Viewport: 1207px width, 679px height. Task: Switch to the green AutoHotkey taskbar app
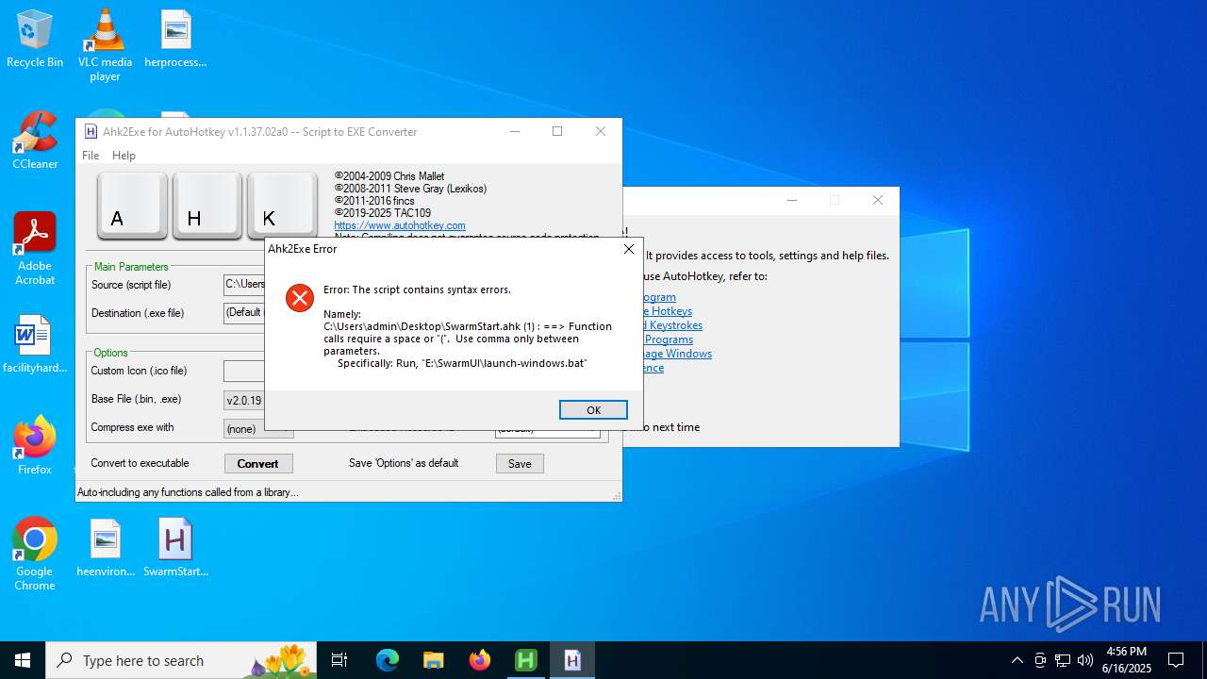click(x=525, y=660)
